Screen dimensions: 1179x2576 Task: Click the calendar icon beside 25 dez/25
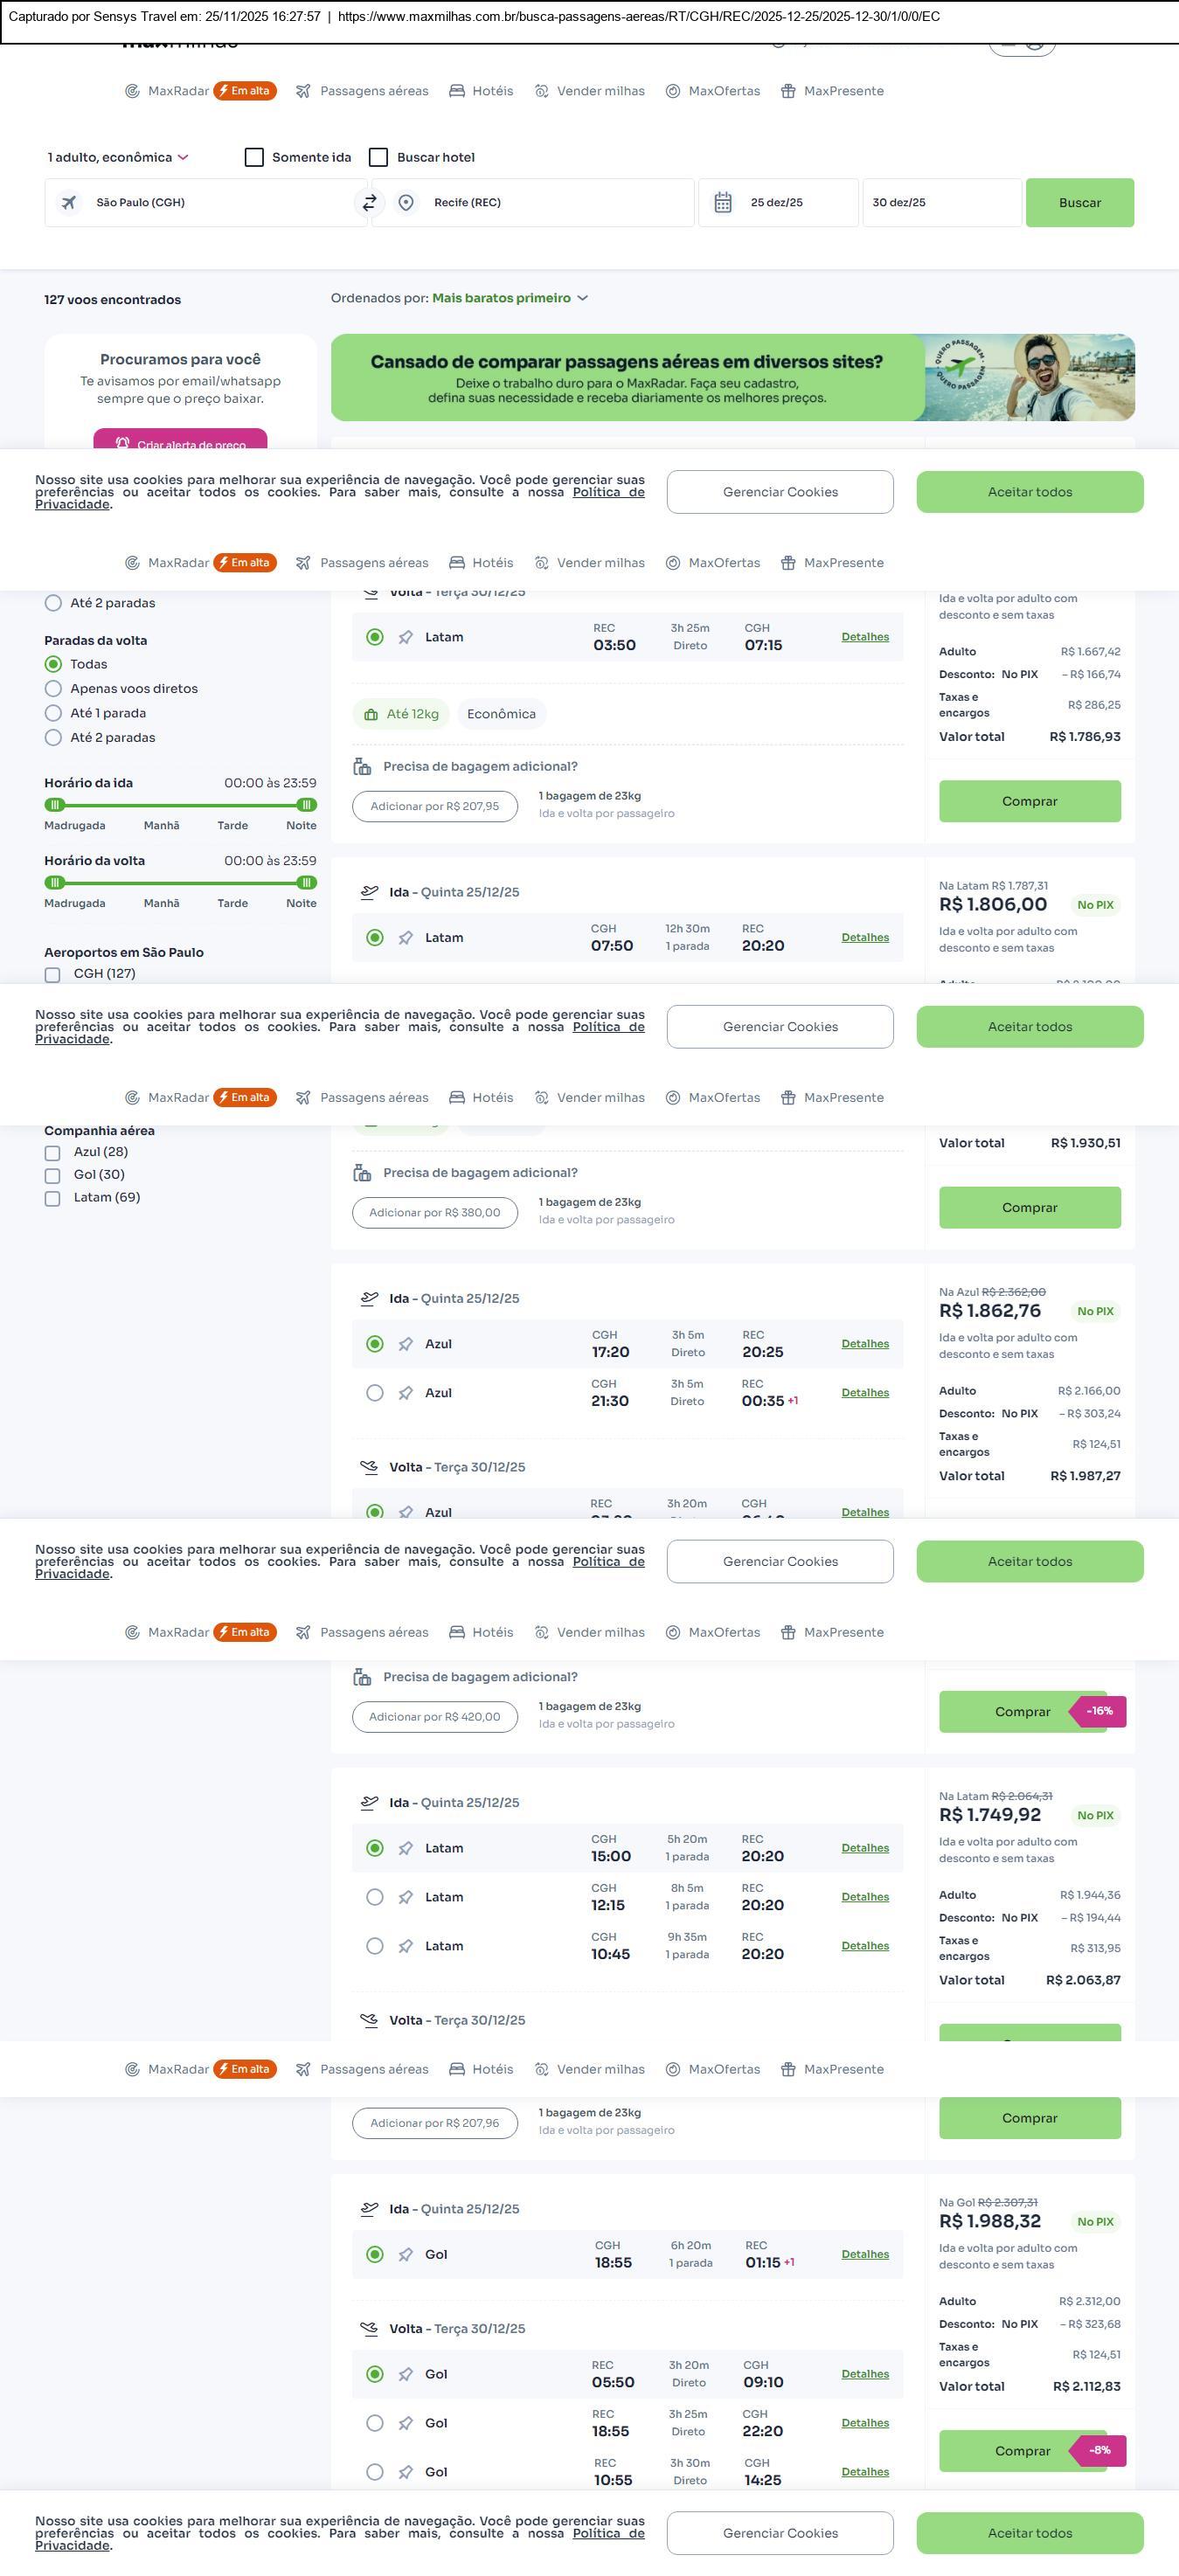click(723, 203)
